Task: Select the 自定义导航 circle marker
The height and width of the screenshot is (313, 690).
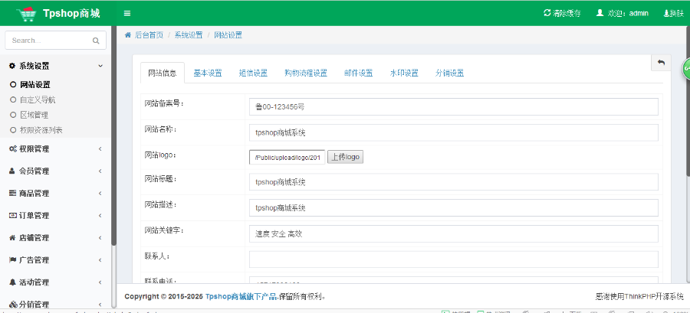Action: [x=13, y=99]
